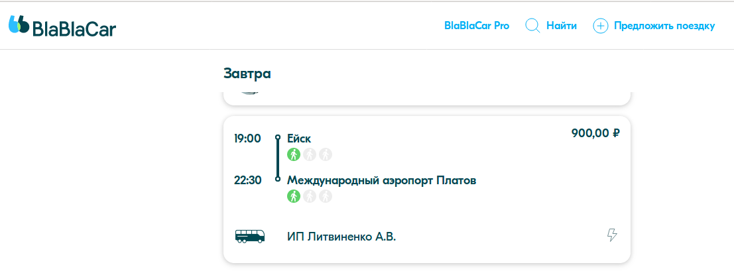Viewport: 734px width, 277px height.
Task: Click the 900,00 ₽ trip price
Action: coord(595,133)
